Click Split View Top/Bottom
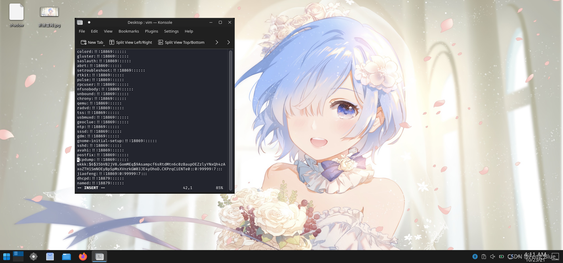The width and height of the screenshot is (563, 263). point(181,42)
